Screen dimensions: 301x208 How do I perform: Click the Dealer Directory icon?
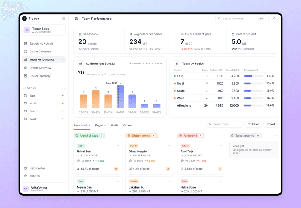click(26, 76)
